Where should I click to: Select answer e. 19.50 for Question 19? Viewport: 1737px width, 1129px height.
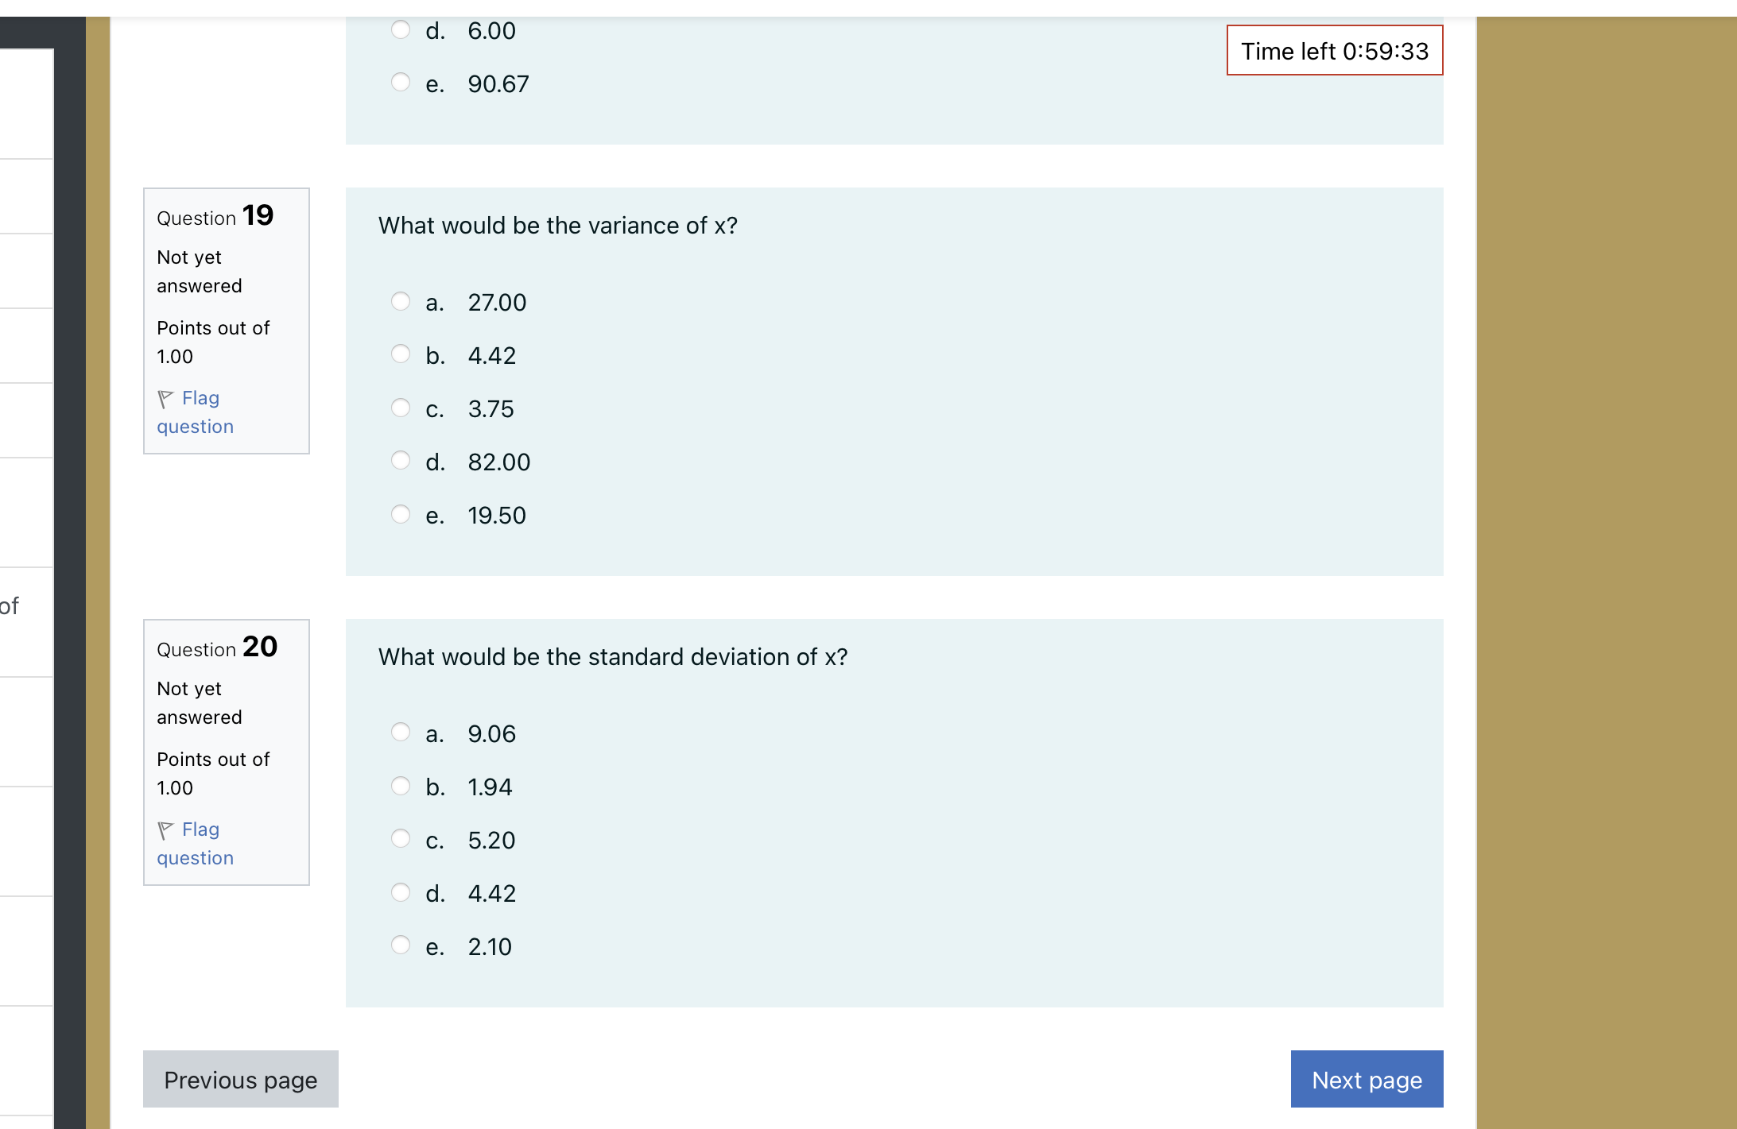(400, 514)
